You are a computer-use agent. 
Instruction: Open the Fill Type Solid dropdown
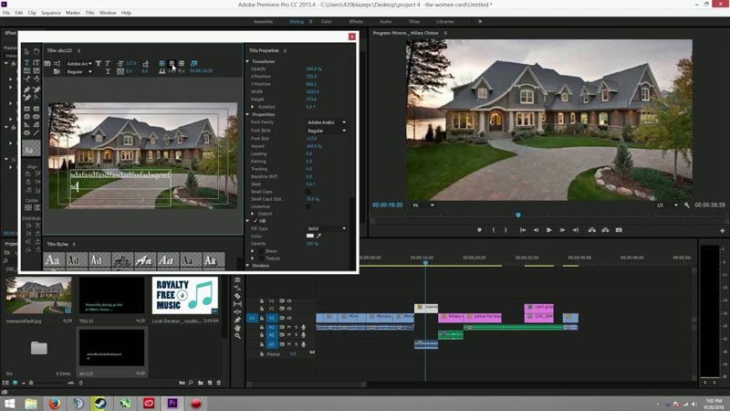[327, 229]
